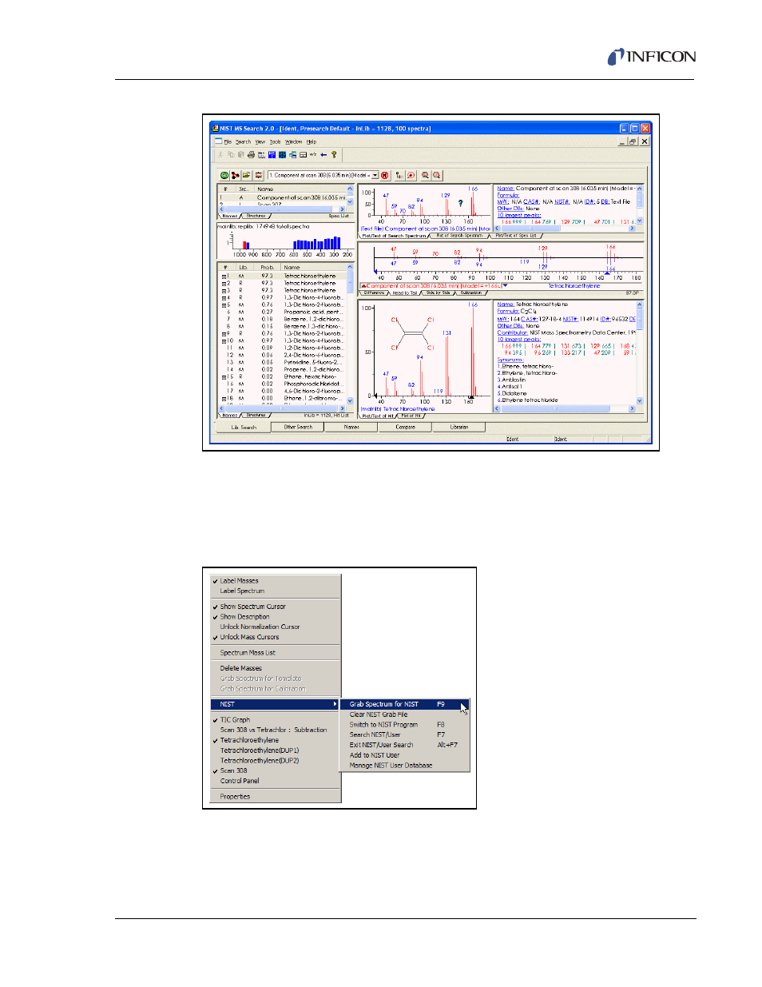
Task: Click the yellow Help question-mark toolbar icon
Action: coord(334,155)
